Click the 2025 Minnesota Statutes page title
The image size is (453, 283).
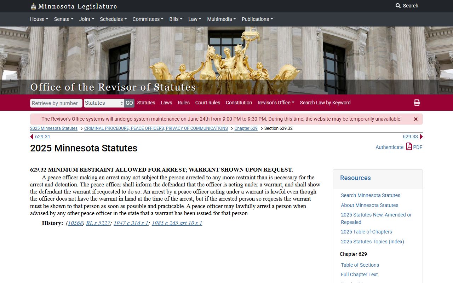[84, 148]
